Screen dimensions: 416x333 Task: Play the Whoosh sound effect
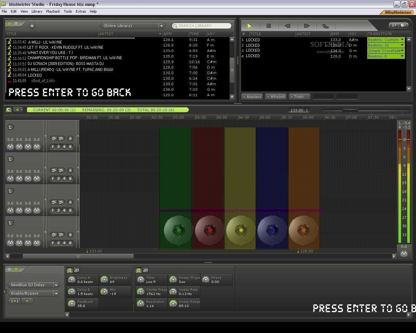pyautogui.click(x=276, y=97)
